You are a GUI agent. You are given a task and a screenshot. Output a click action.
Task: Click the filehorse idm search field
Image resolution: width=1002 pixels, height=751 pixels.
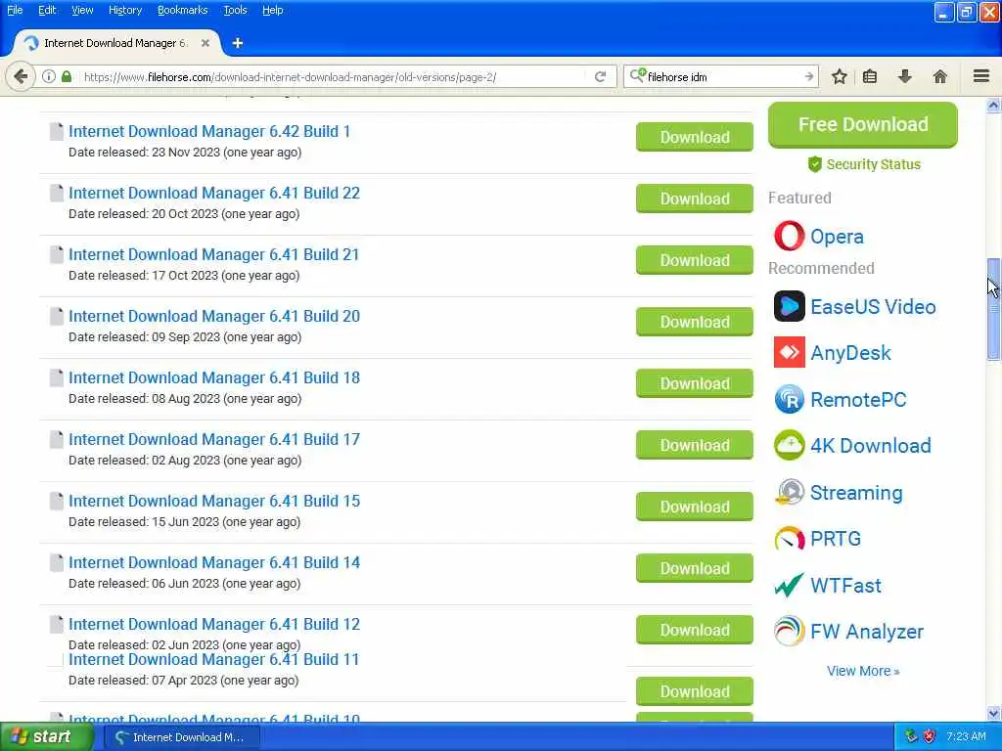tap(723, 76)
